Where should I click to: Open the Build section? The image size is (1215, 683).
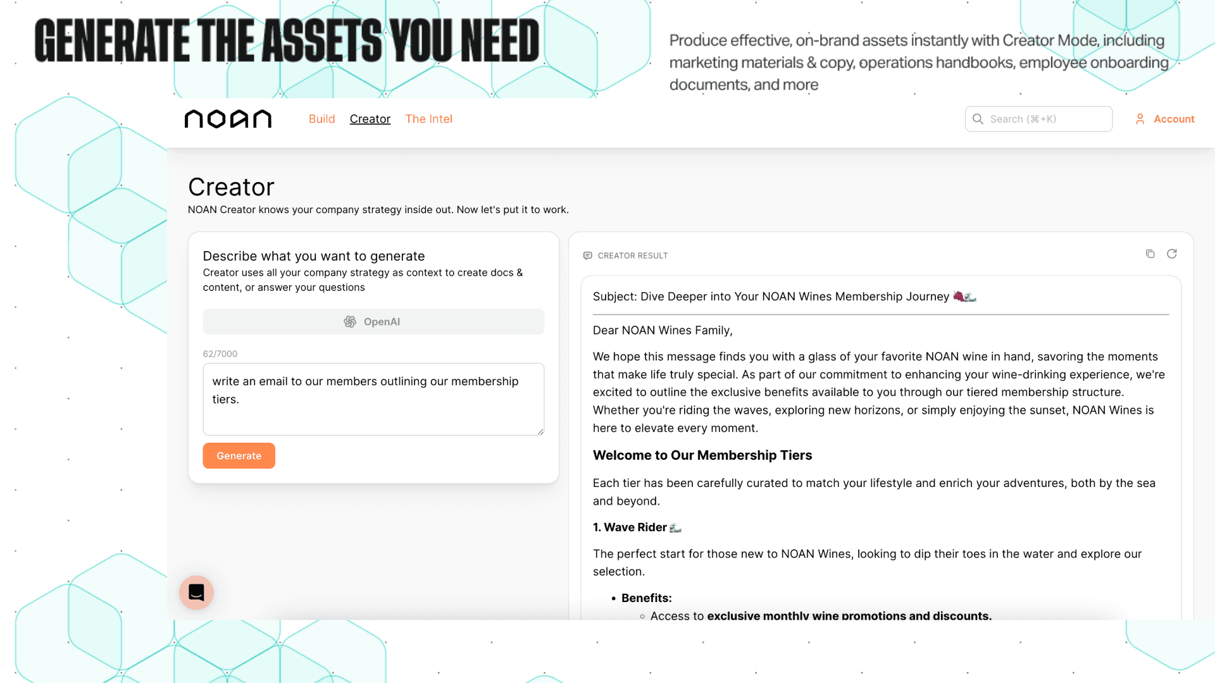coord(321,119)
